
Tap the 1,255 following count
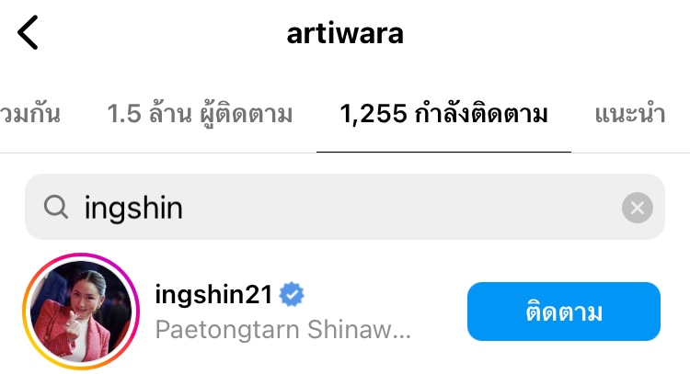tap(374, 114)
